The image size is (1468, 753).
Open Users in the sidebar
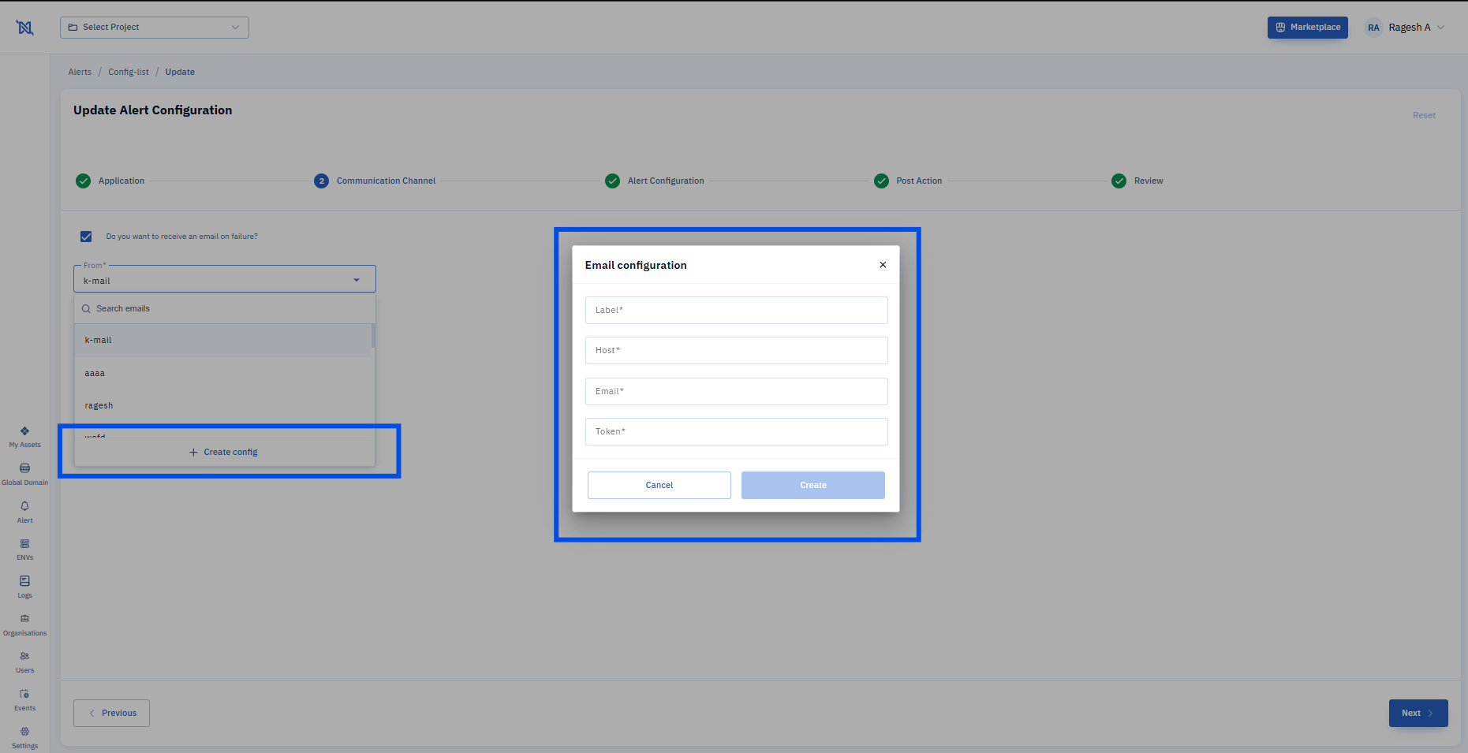click(24, 662)
